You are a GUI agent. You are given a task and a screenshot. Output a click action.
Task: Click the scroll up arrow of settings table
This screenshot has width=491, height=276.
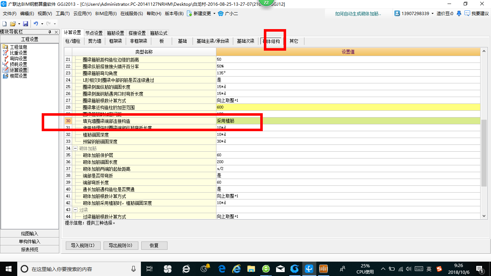[484, 52]
